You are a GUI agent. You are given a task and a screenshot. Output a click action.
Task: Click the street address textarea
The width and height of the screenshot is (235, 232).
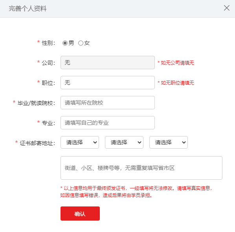141,168
